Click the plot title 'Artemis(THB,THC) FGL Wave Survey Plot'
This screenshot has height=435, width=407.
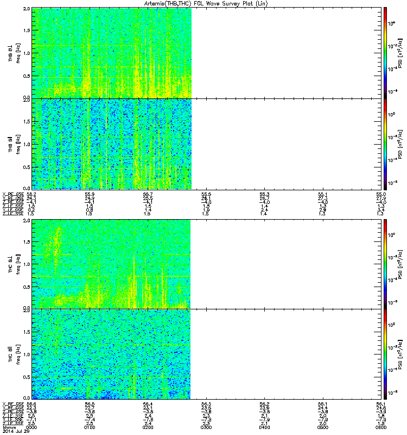click(x=206, y=4)
